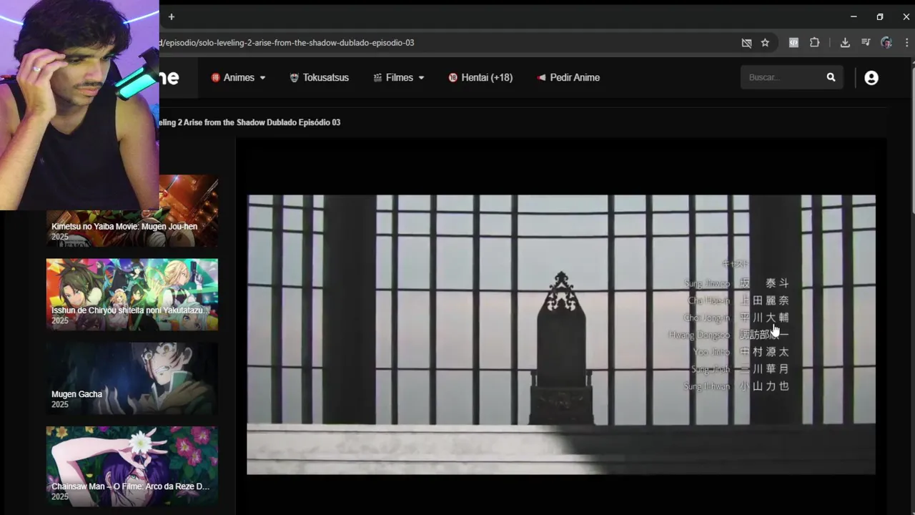Click the Tokusatsus shield icon
The width and height of the screenshot is (915, 515).
[294, 77]
